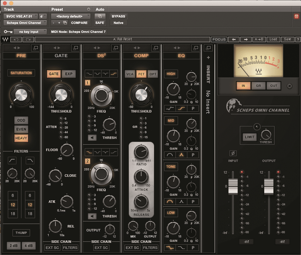Select 2 dB thump amount
The image size is (301, 255).
click(14, 246)
